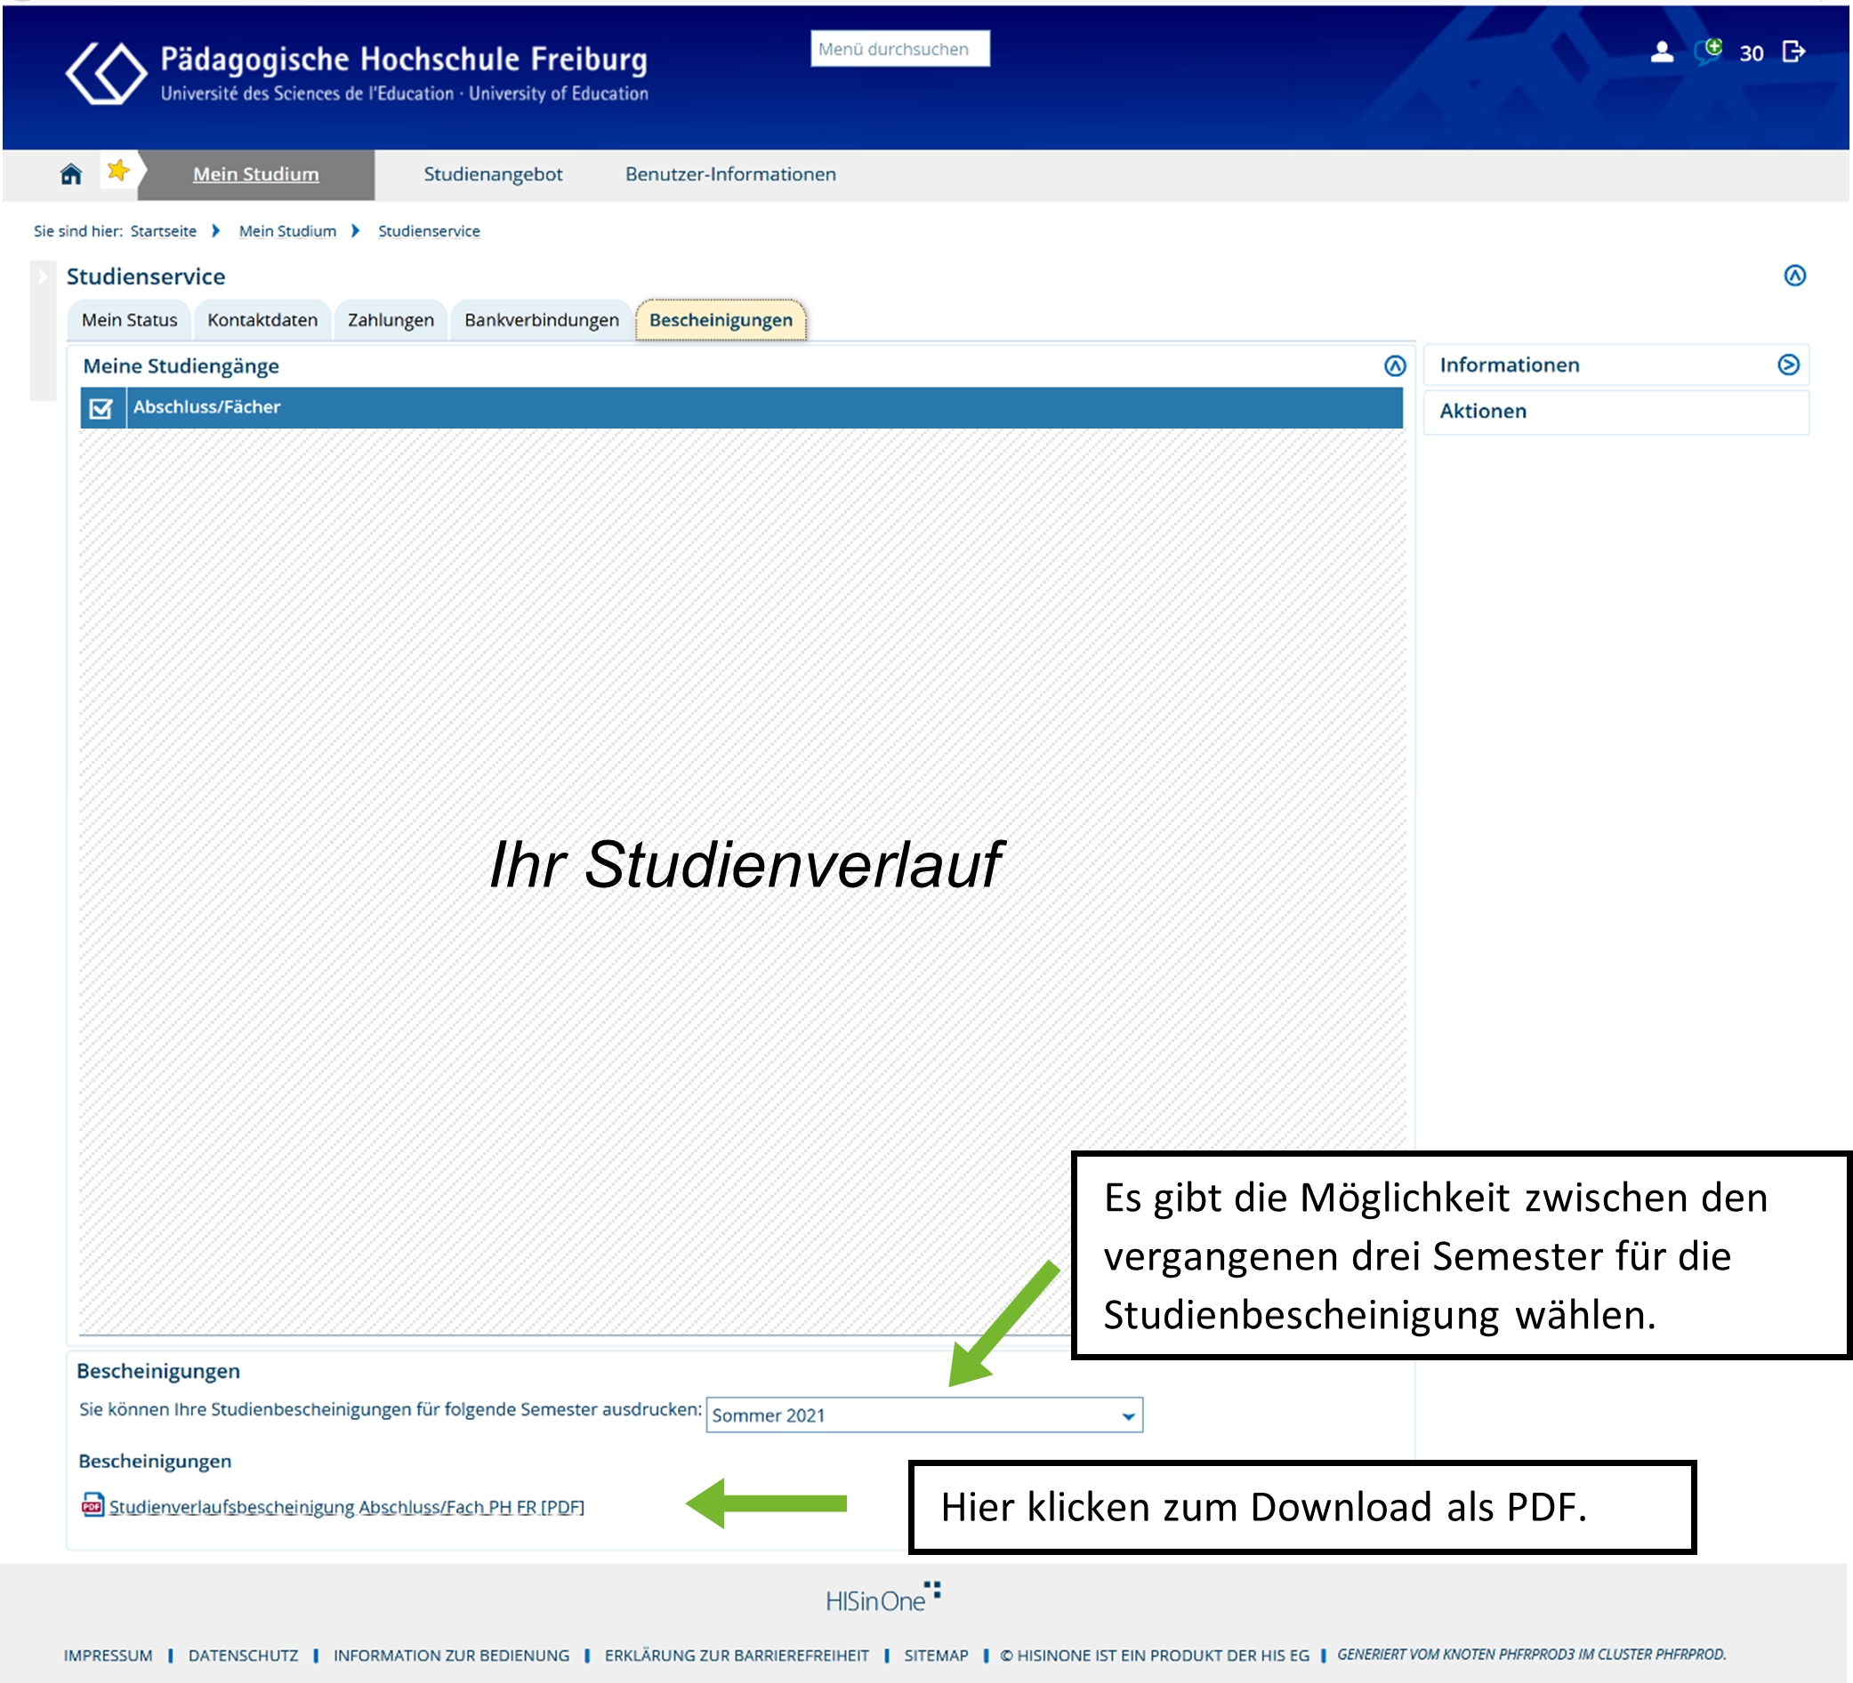Open the Impressum footer link
This screenshot has width=1853, height=1683.
tap(108, 1655)
